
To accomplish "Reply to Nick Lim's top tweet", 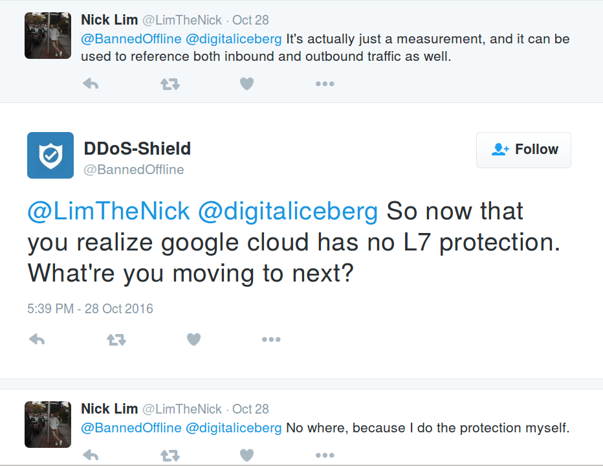I will tap(91, 83).
